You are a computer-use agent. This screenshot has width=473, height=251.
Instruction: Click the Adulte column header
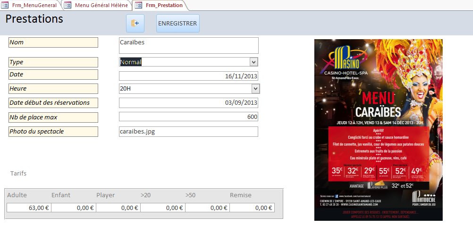point(17,195)
